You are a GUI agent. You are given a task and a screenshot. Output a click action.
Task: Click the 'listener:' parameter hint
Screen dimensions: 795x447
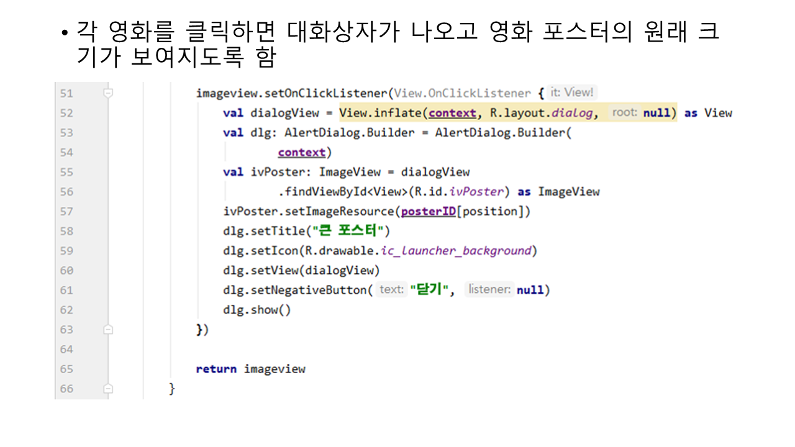coord(489,289)
